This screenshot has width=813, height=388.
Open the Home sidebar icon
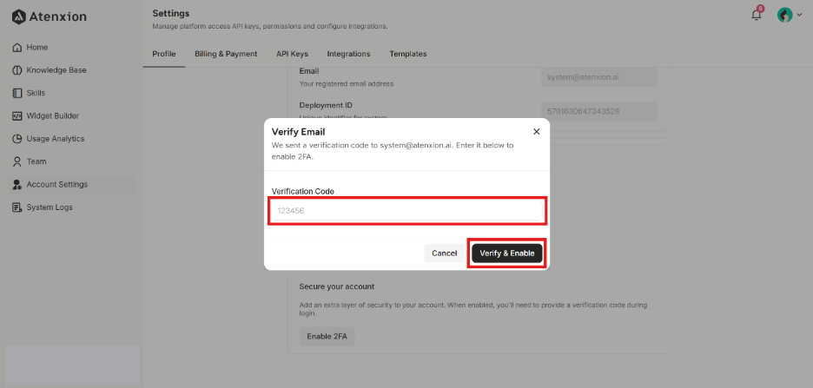tap(17, 47)
